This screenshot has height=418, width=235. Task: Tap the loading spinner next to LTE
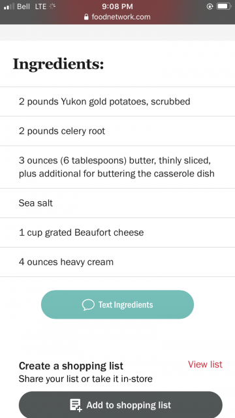(52, 7)
